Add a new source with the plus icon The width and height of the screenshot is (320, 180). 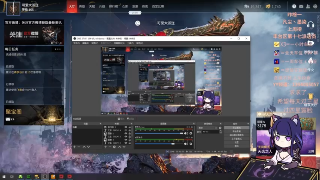click(x=106, y=147)
